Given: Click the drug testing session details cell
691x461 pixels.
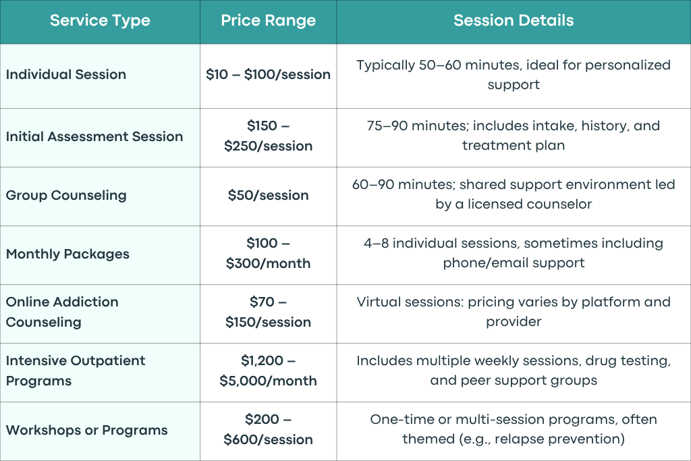Looking at the screenshot, I should tap(514, 370).
